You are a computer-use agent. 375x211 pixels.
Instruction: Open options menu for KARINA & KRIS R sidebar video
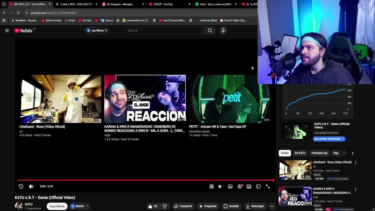click(356, 190)
